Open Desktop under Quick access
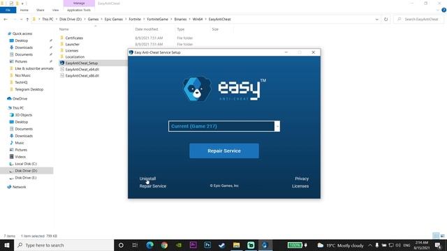 point(22,40)
